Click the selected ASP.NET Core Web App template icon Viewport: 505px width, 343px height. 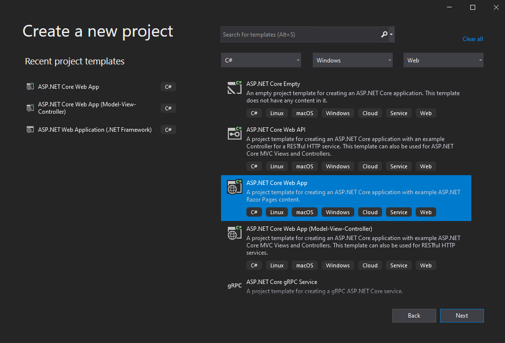pos(235,186)
